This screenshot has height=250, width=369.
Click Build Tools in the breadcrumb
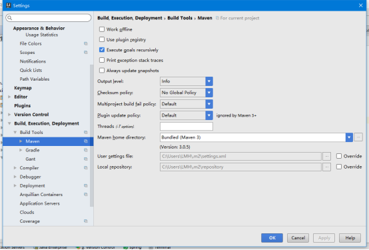180,18
